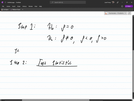Switch to the Home tab

(x=8, y=6)
